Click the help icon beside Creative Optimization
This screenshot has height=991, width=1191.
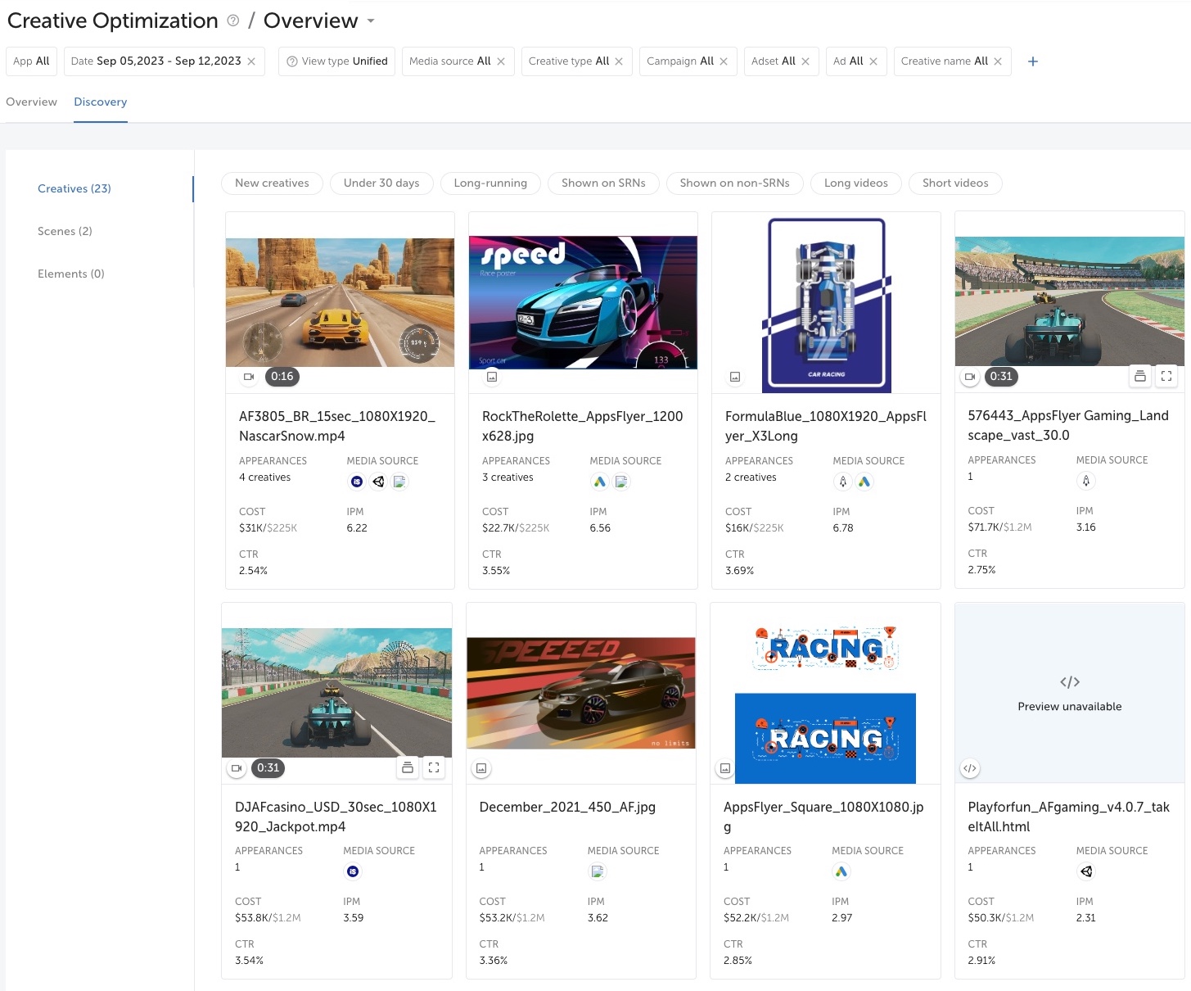[x=233, y=21]
